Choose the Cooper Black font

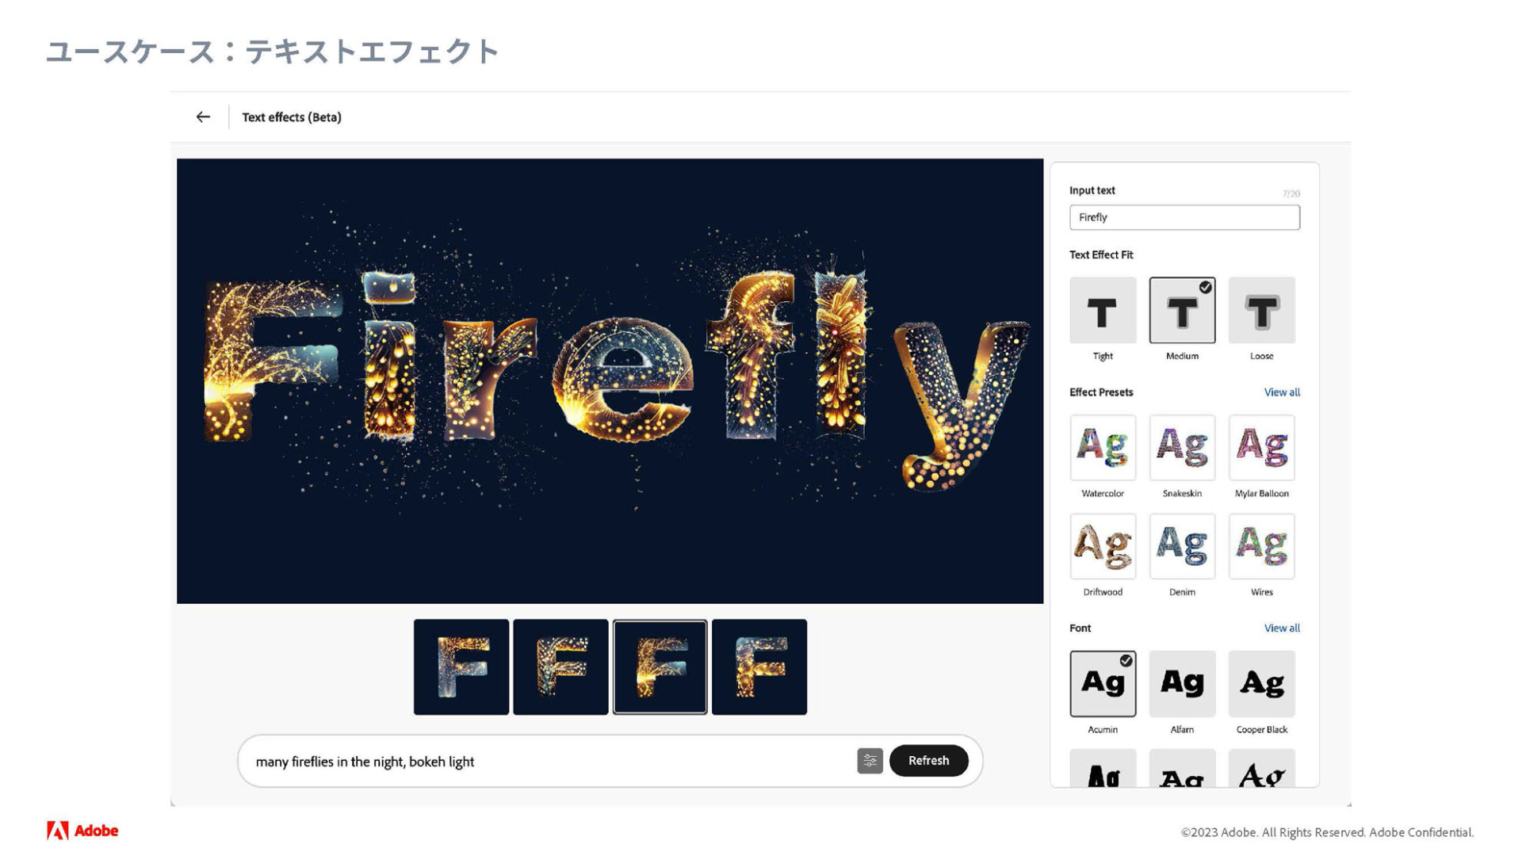[1261, 684]
